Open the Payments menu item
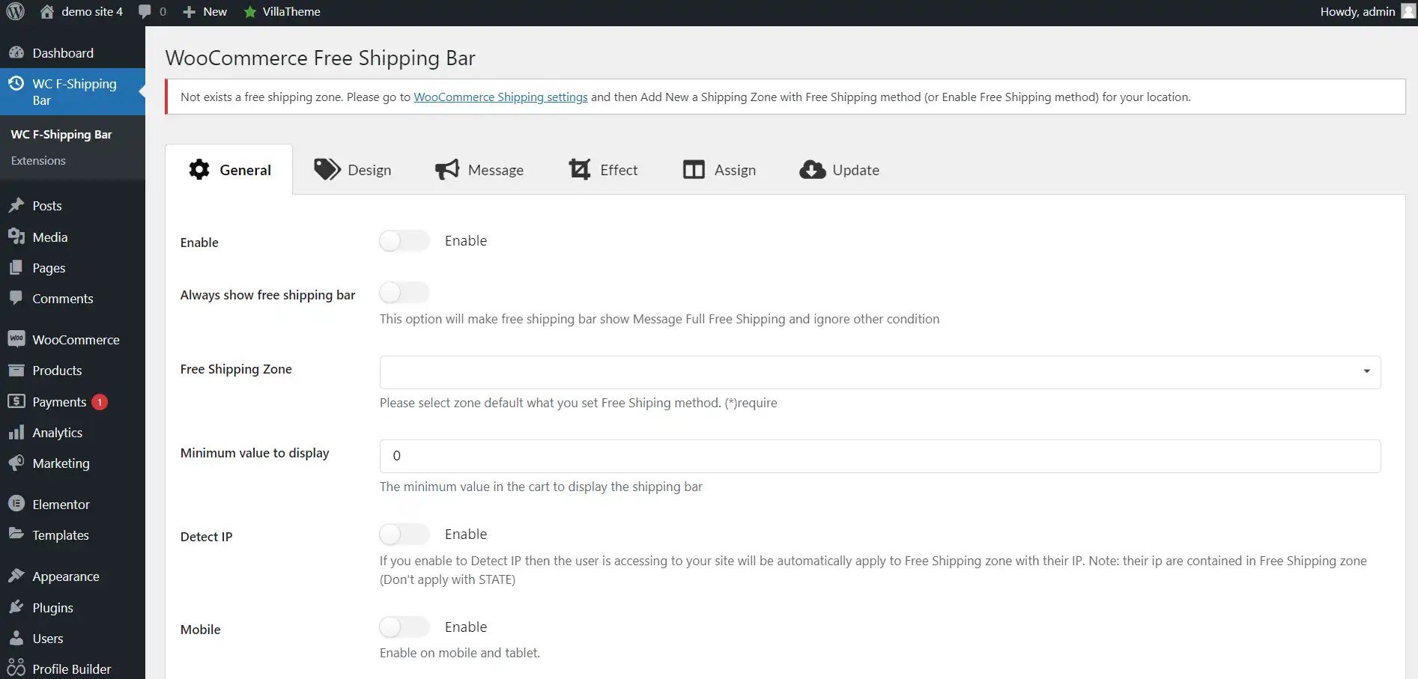 73,401
